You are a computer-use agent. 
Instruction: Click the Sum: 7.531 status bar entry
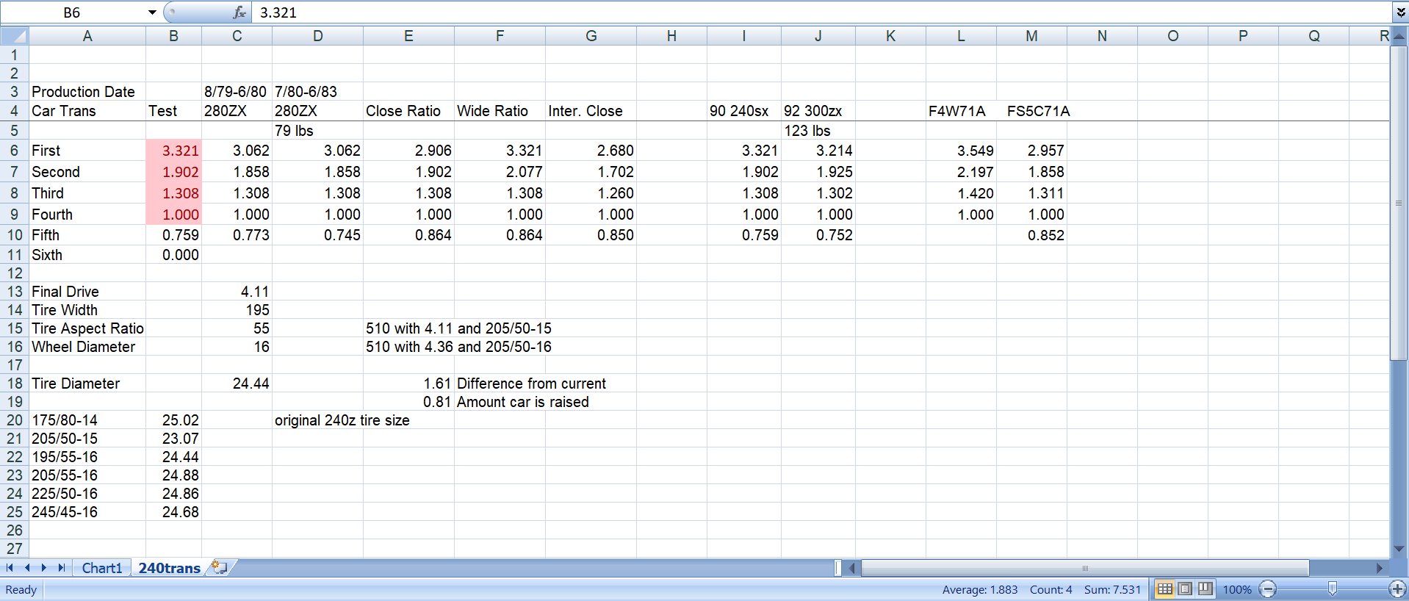coord(1112,590)
